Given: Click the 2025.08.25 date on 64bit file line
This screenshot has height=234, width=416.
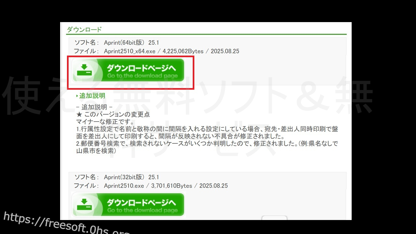Looking at the screenshot, I should point(225,51).
